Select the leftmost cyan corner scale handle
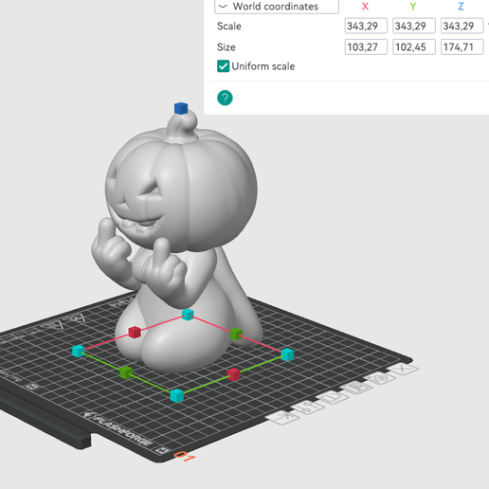Screen dimensions: 489x489 79,351
